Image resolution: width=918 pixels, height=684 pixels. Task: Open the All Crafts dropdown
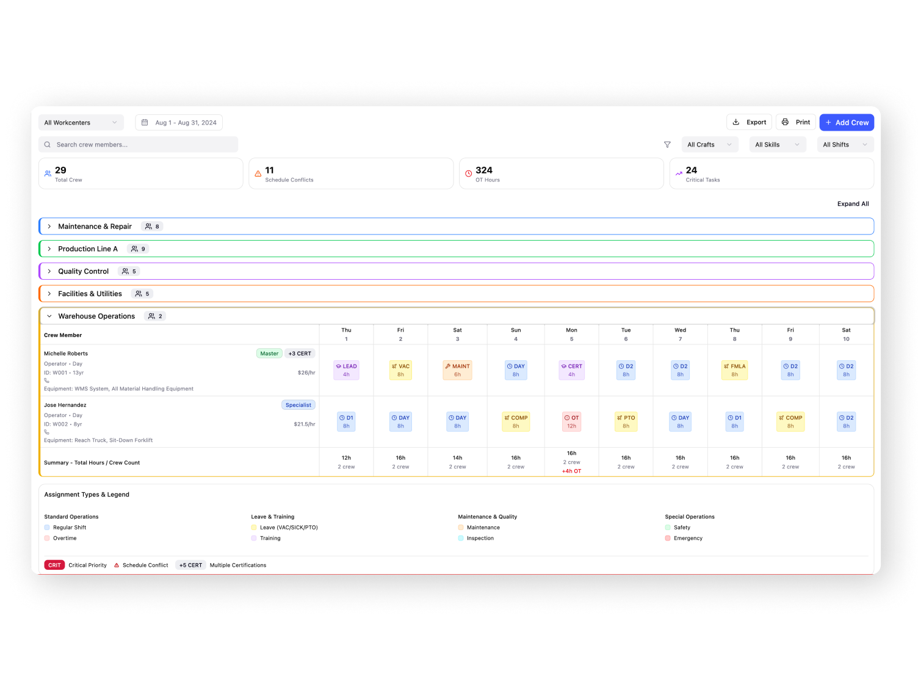709,145
